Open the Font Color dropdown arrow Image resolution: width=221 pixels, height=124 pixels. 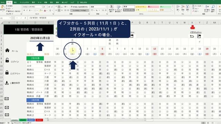pyautogui.click(x=47, y=10)
